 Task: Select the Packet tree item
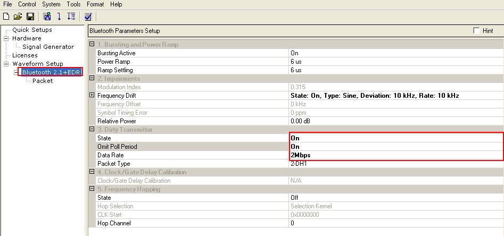[43, 81]
